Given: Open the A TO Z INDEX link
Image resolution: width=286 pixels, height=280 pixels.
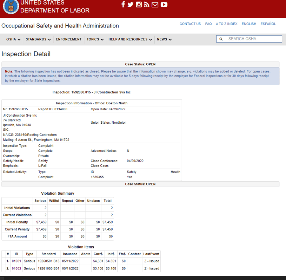Looking at the screenshot, I should [x=227, y=24].
